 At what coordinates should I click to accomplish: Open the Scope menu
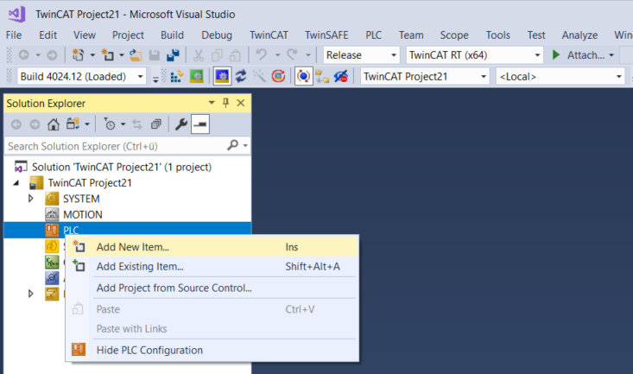point(454,35)
